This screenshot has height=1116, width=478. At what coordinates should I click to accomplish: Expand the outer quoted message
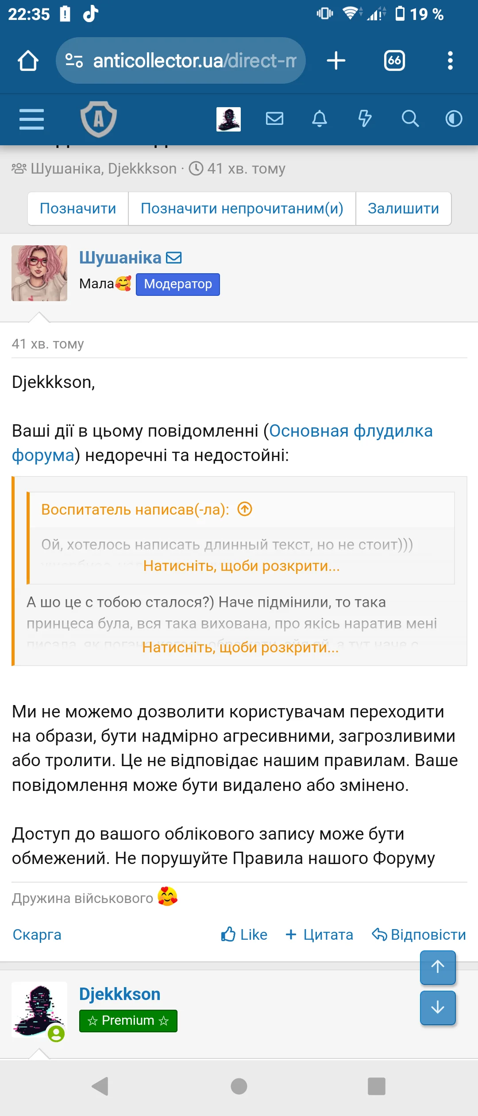coord(240,647)
